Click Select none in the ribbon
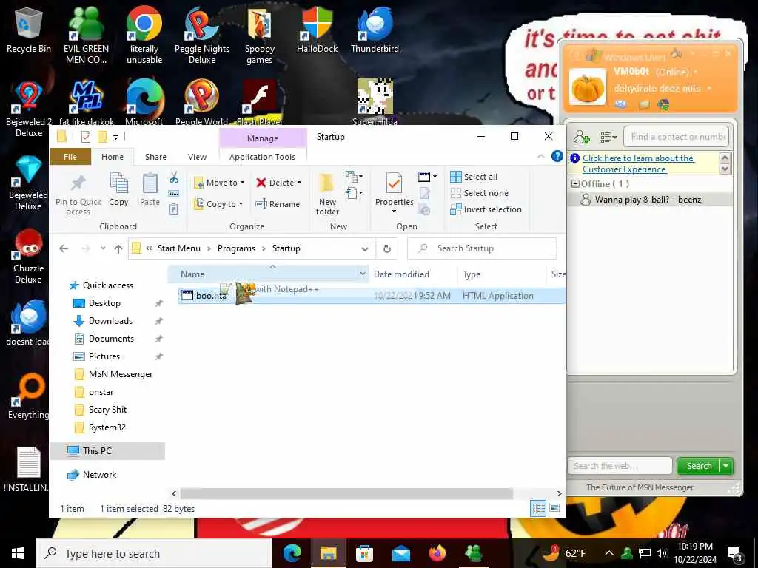758x568 pixels. pyautogui.click(x=480, y=193)
